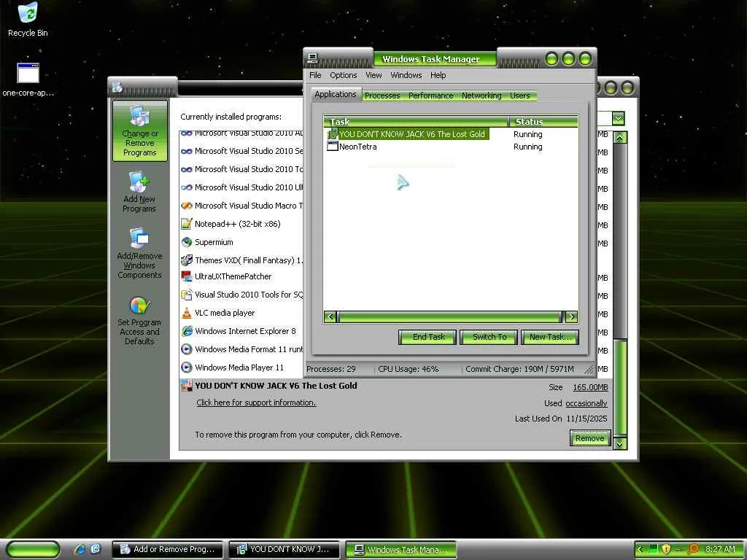Click the yellow security shield tray icon
The height and width of the screenshot is (560, 747).
(x=666, y=549)
